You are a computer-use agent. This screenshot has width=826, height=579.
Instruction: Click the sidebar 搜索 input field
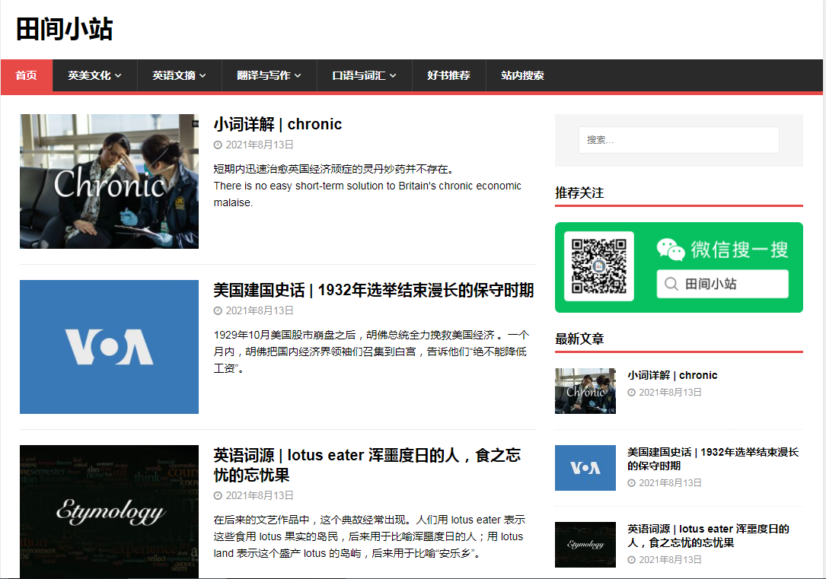coord(678,140)
